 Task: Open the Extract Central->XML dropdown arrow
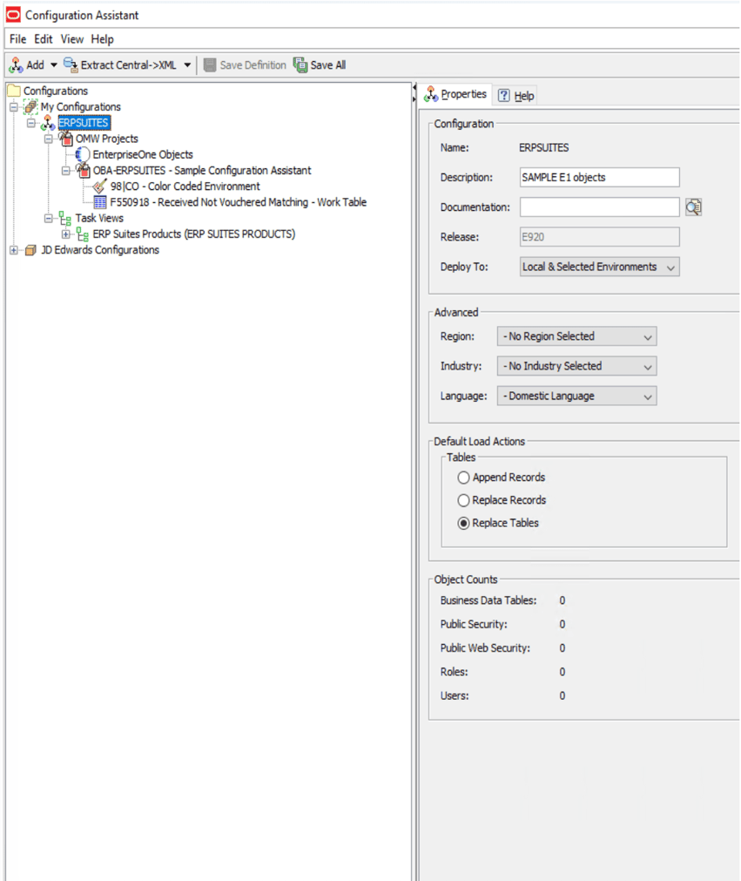pyautogui.click(x=187, y=65)
